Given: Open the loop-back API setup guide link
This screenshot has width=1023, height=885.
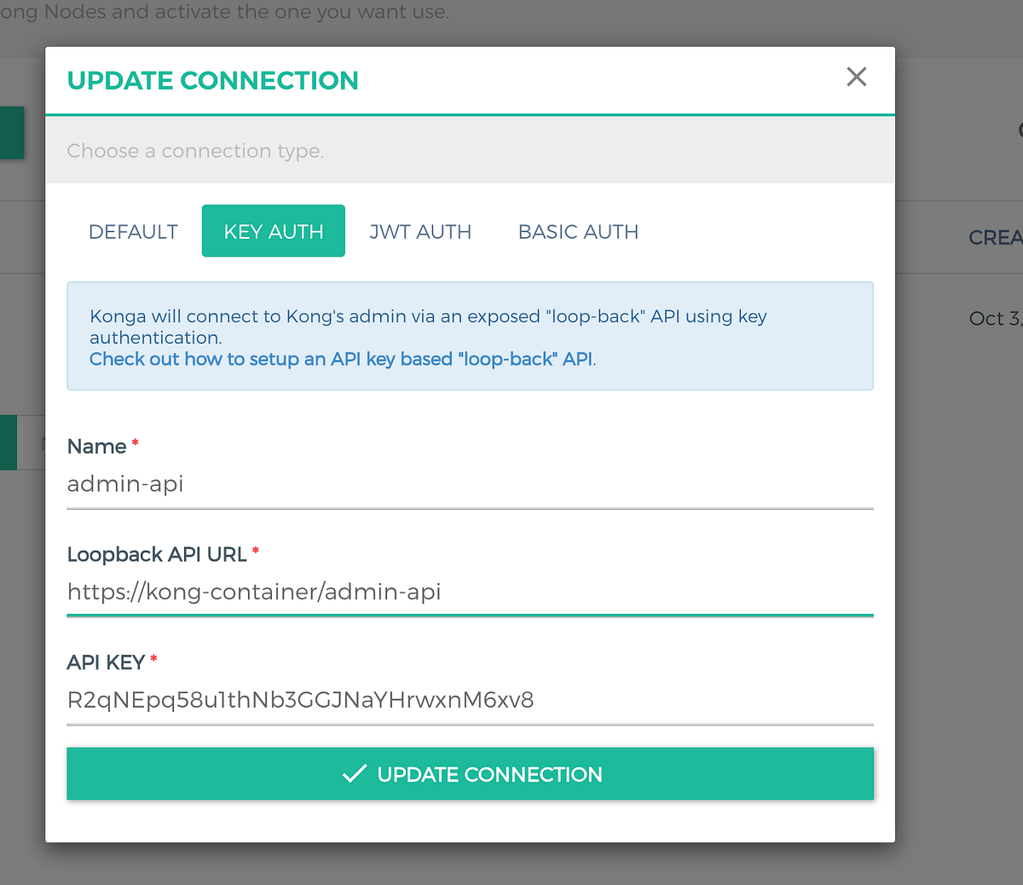Looking at the screenshot, I should [339, 359].
